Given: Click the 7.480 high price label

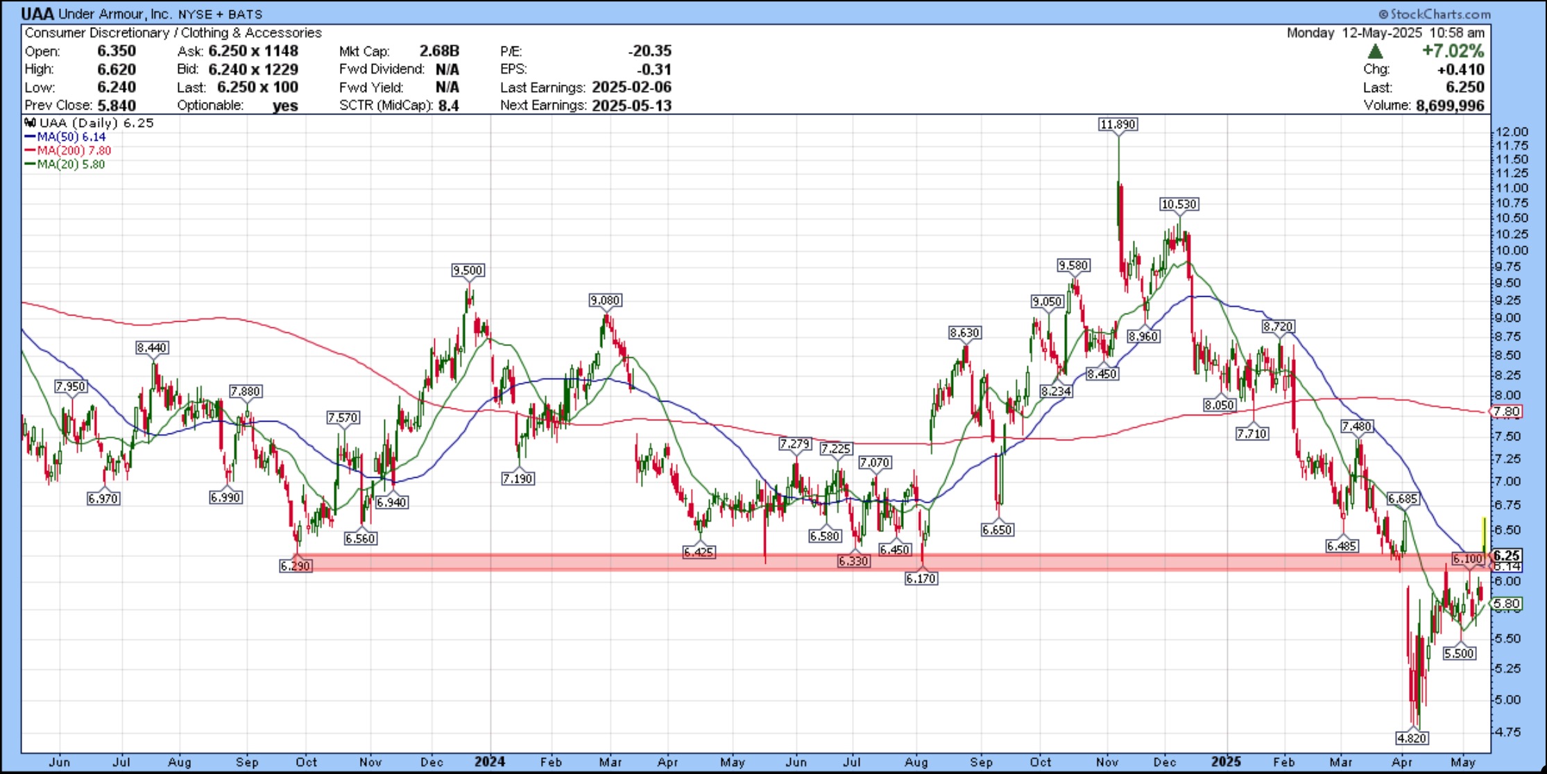Looking at the screenshot, I should coord(1357,427).
